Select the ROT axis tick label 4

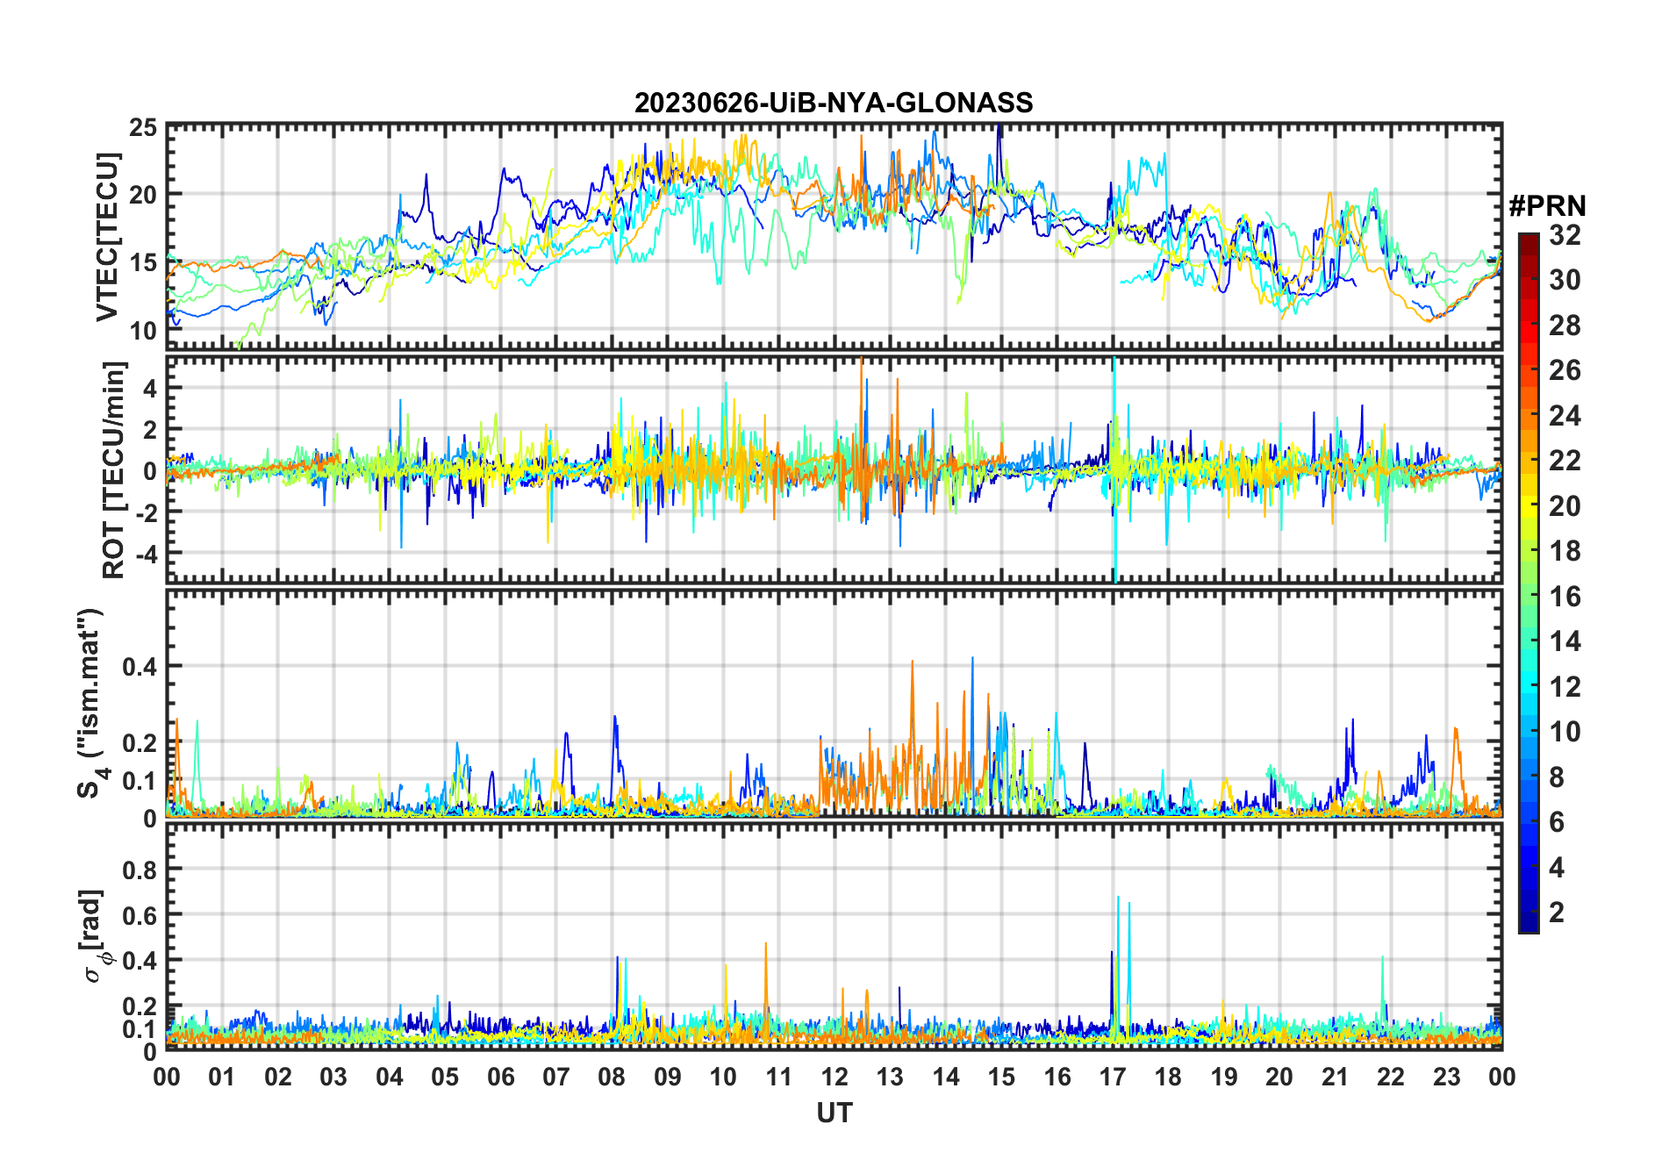(150, 389)
